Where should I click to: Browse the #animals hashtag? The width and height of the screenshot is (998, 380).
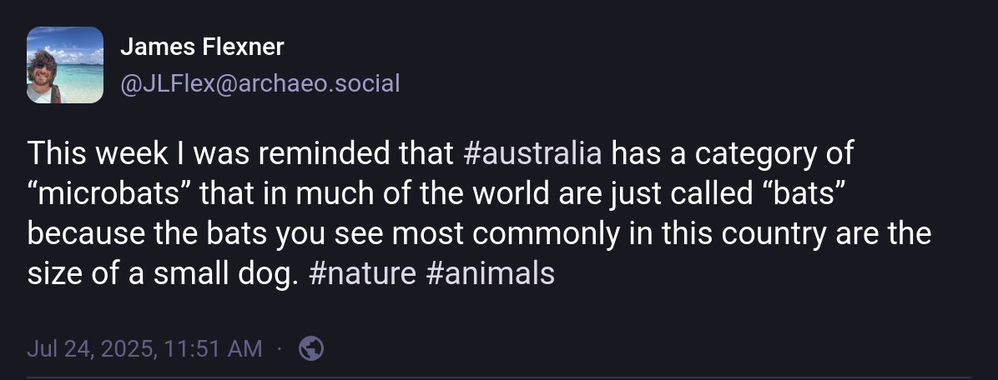coord(490,273)
